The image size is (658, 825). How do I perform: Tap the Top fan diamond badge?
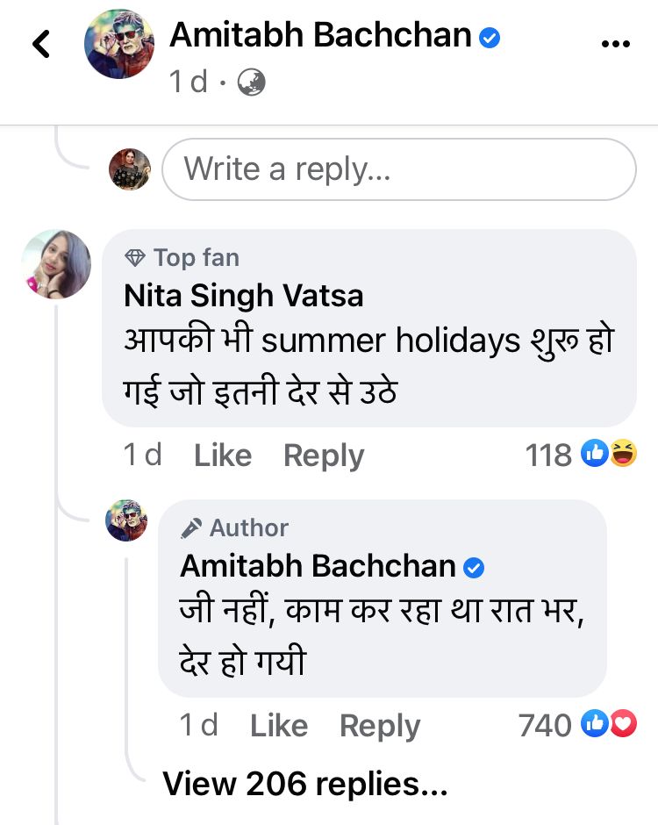[135, 258]
